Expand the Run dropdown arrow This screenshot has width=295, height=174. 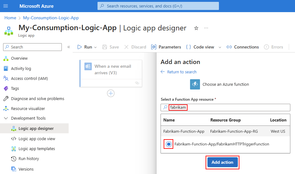[95, 47]
